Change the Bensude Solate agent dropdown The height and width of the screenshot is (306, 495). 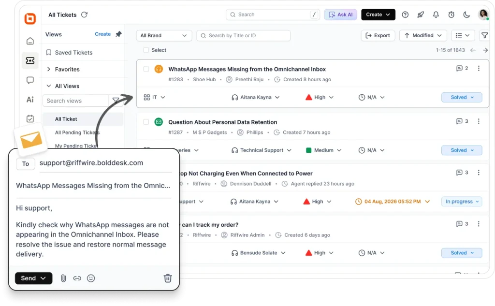[x=258, y=253]
